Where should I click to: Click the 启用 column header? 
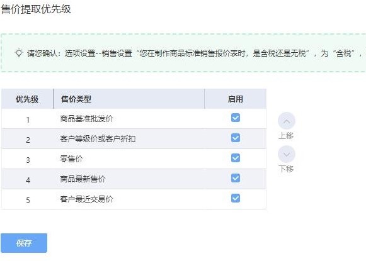tap(236, 99)
